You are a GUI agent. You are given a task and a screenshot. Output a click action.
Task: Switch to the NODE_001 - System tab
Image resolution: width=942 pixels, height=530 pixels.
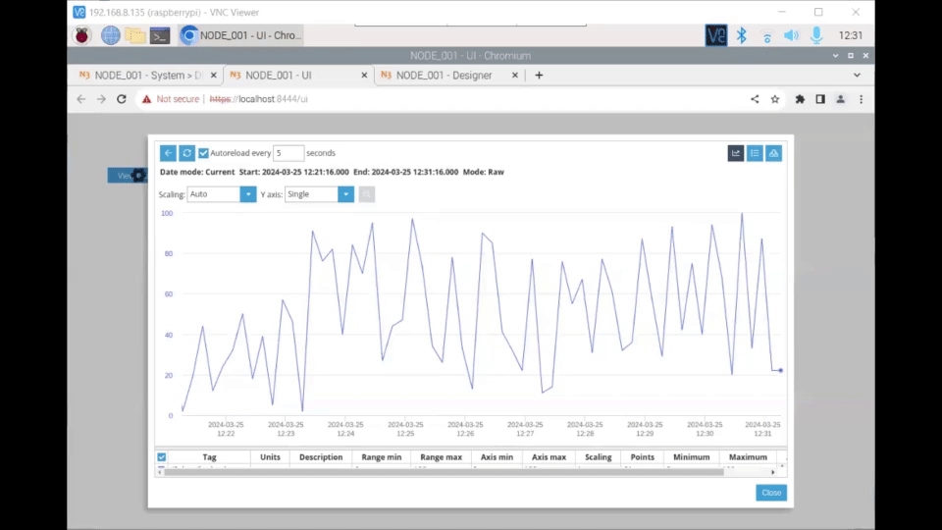(x=142, y=75)
